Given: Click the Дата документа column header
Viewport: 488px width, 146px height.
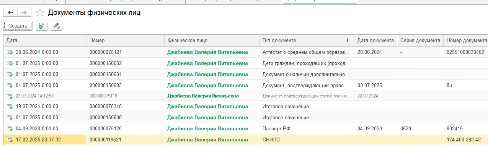Looking at the screenshot, I should tap(375, 40).
